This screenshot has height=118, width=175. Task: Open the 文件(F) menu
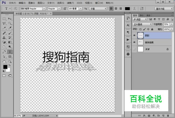[12, 3]
